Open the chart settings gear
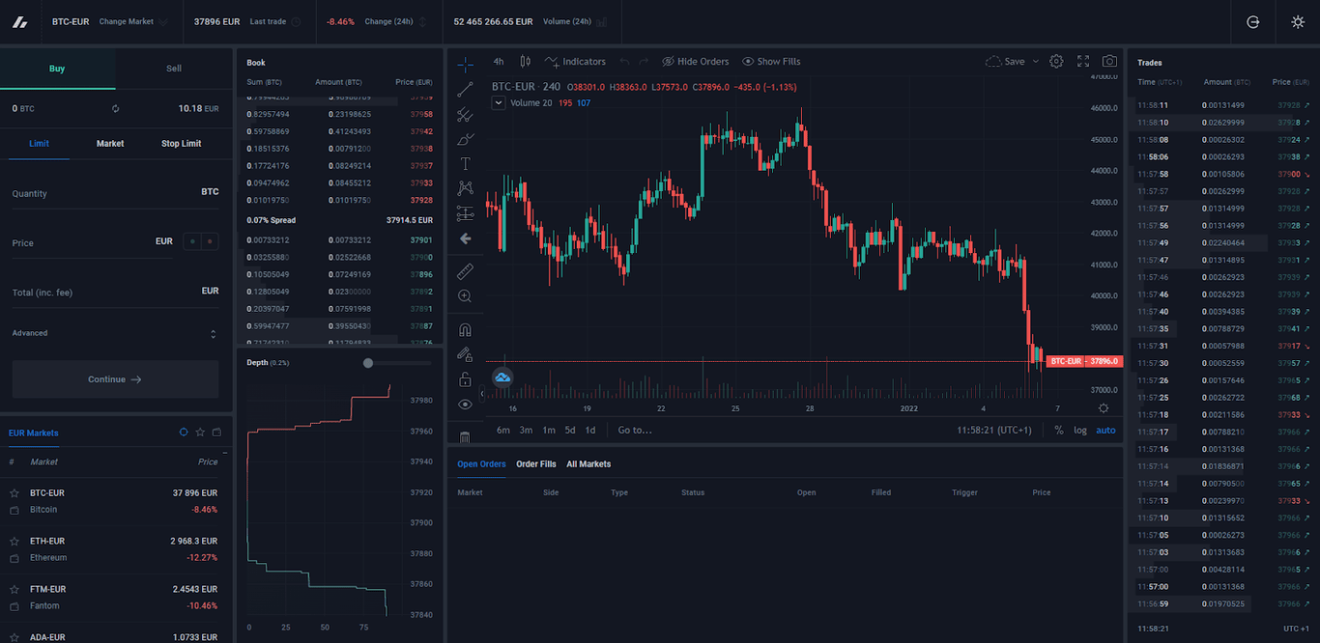Viewport: 1320px width, 643px height. (1056, 61)
